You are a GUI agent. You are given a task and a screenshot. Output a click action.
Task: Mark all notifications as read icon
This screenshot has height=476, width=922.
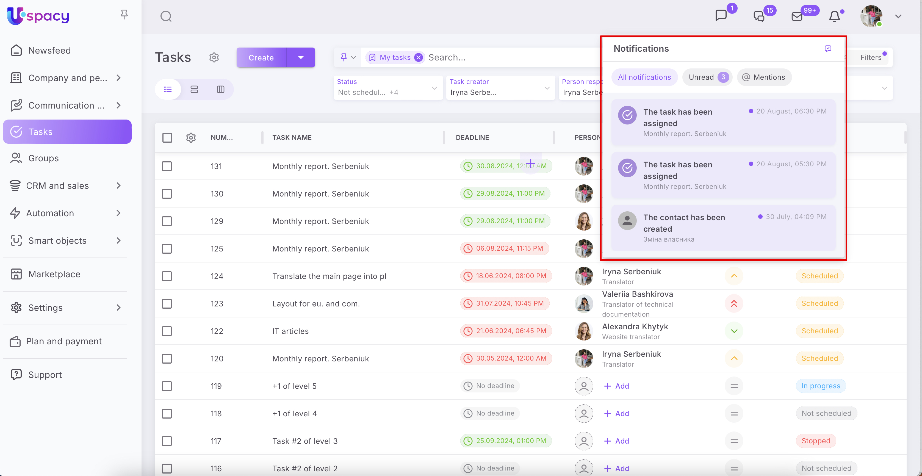(827, 49)
